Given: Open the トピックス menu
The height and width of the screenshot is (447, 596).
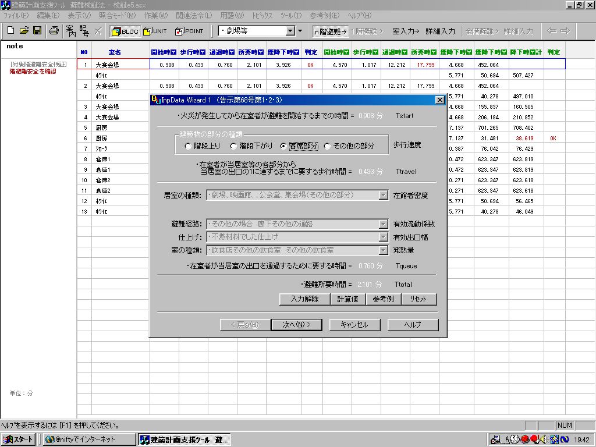Looking at the screenshot, I should (x=262, y=16).
